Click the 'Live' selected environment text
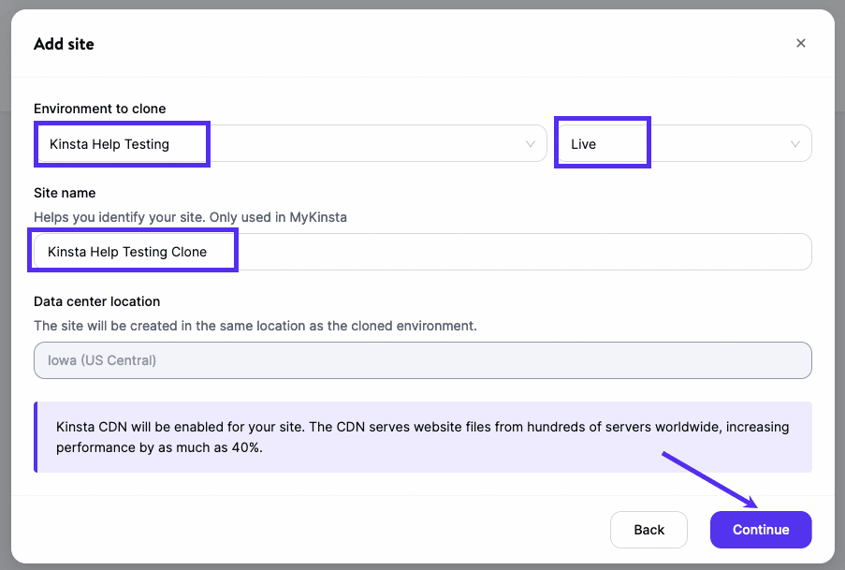 (583, 144)
